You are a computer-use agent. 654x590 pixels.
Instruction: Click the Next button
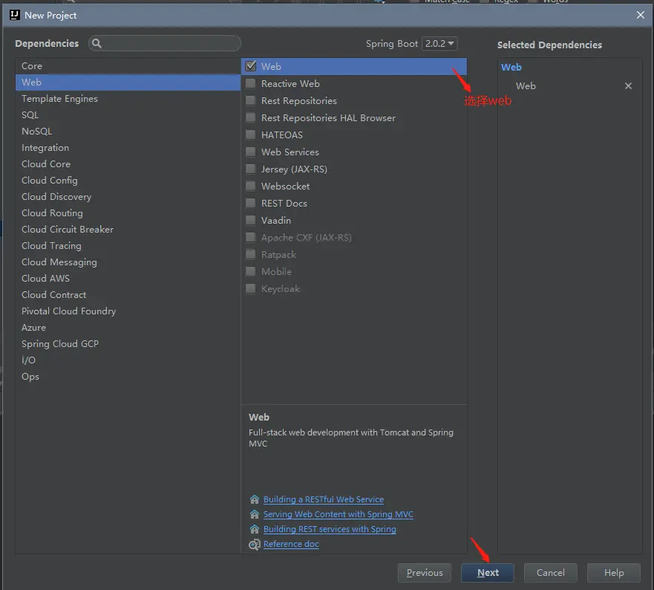point(488,572)
